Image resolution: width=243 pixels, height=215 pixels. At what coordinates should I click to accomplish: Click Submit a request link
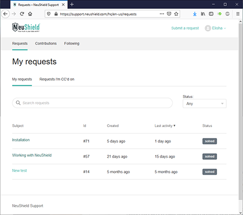pyautogui.click(x=185, y=28)
